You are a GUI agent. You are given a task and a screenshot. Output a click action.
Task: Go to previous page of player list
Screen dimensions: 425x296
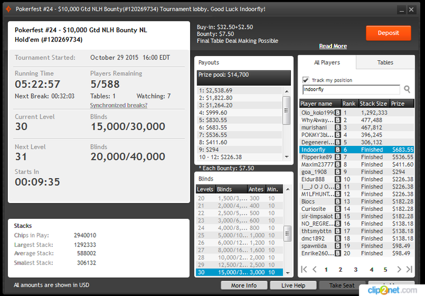pos(314,269)
